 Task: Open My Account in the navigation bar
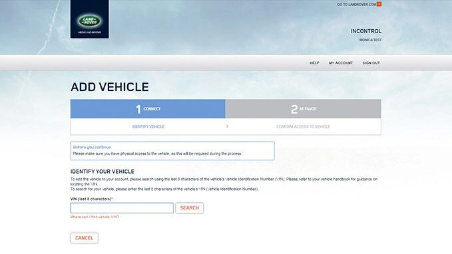pos(341,63)
